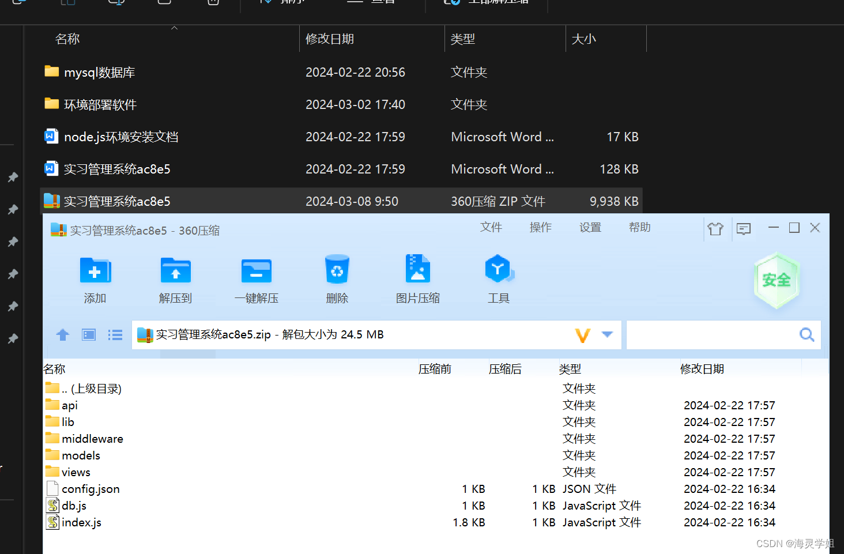Switch archive view to thumbnail mode

pyautogui.click(x=88, y=334)
